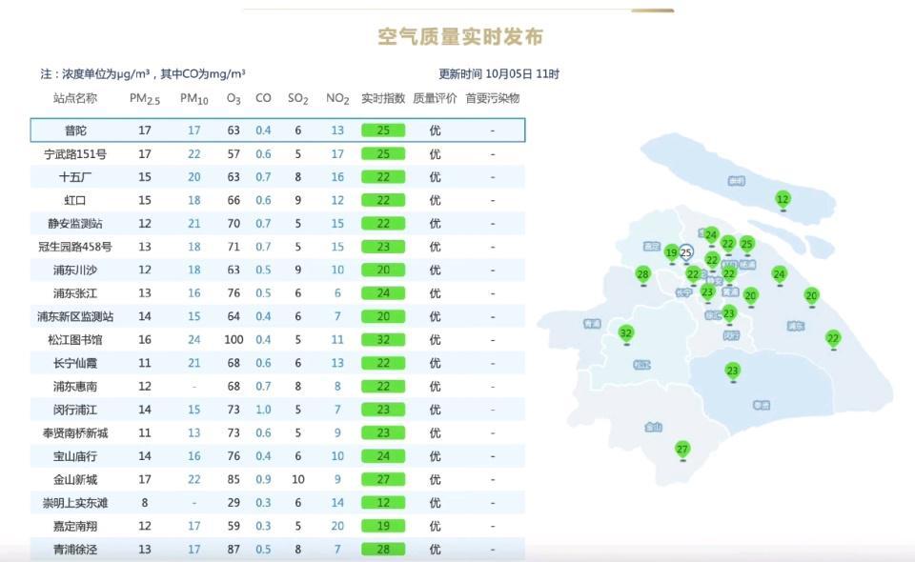Image resolution: width=915 pixels, height=562 pixels.
Task: Click the 首要污染物 column header
Action: pos(492,98)
